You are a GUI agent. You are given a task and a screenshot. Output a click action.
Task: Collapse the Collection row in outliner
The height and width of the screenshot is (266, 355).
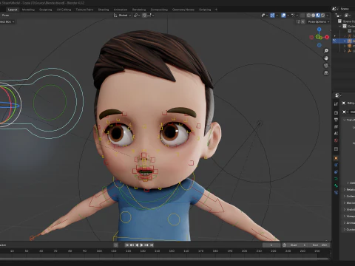coord(340,26)
